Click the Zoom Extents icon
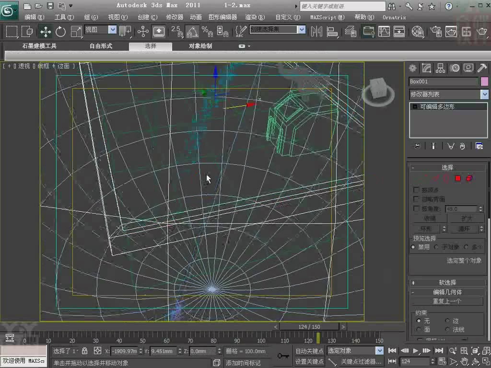 tap(475, 351)
